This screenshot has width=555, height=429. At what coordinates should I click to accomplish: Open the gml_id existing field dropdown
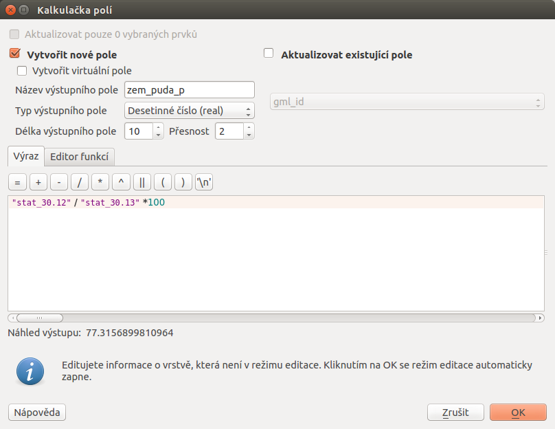tap(407, 102)
